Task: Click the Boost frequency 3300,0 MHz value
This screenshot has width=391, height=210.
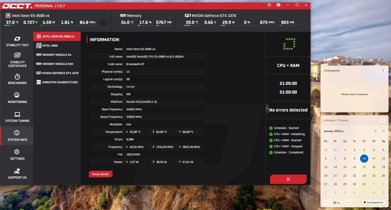Action: [134, 117]
